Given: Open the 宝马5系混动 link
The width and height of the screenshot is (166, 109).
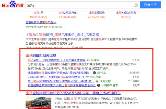Looking at the screenshot, I should pyautogui.click(x=97, y=13).
